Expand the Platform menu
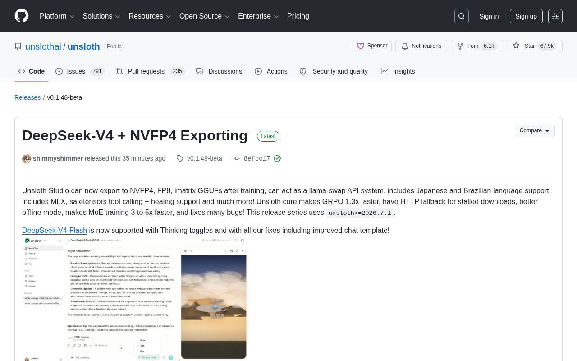This screenshot has width=577, height=361. pos(57,16)
